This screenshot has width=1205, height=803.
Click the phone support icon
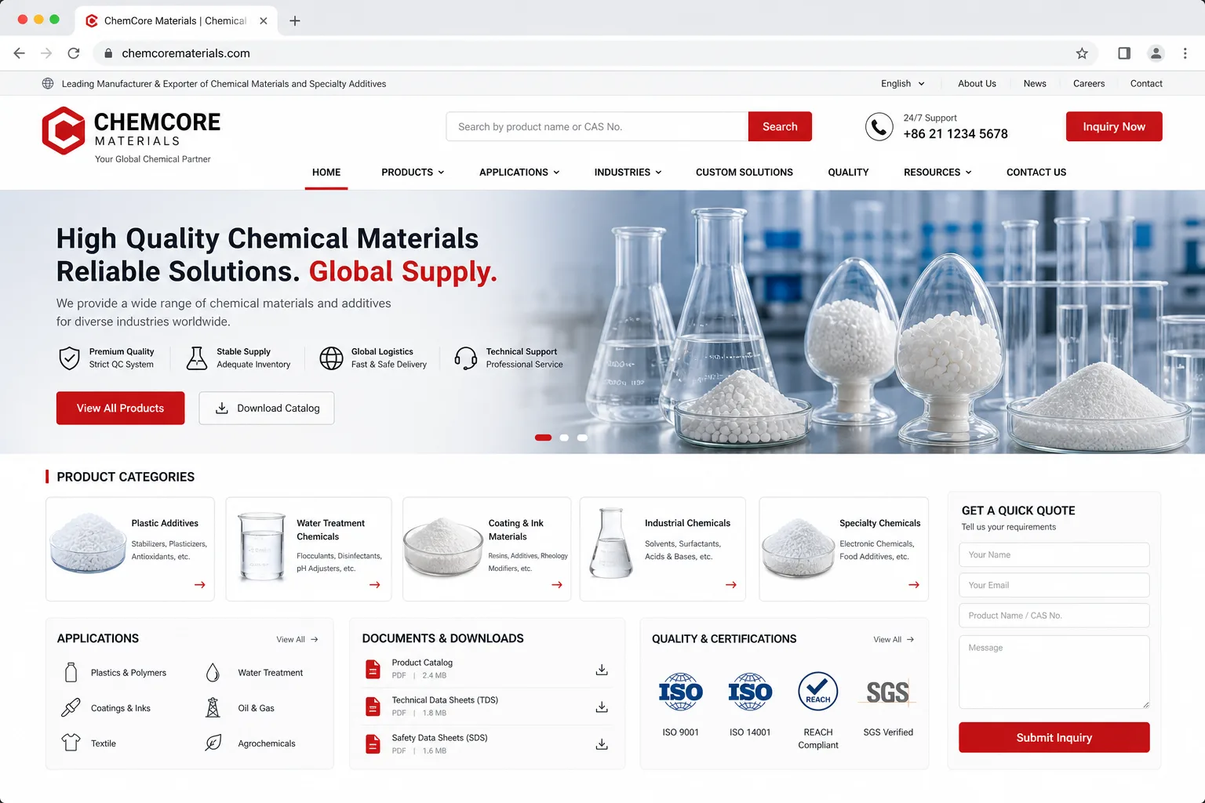879,126
